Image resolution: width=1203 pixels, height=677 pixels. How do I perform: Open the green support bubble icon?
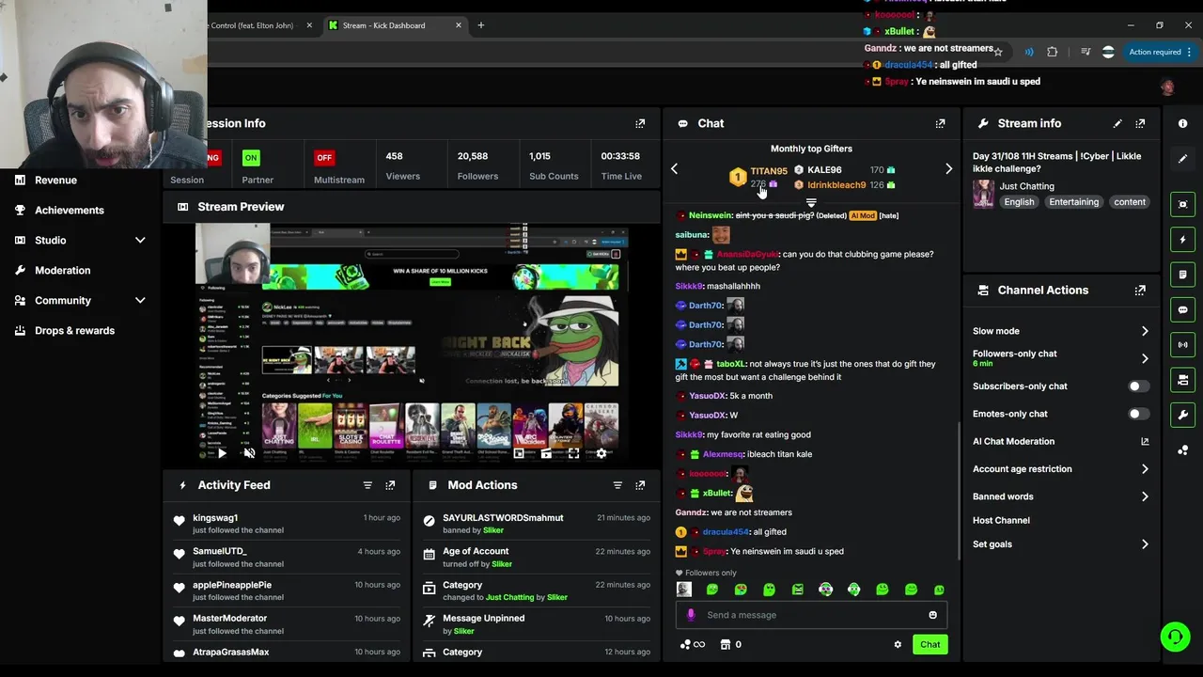tap(1175, 637)
